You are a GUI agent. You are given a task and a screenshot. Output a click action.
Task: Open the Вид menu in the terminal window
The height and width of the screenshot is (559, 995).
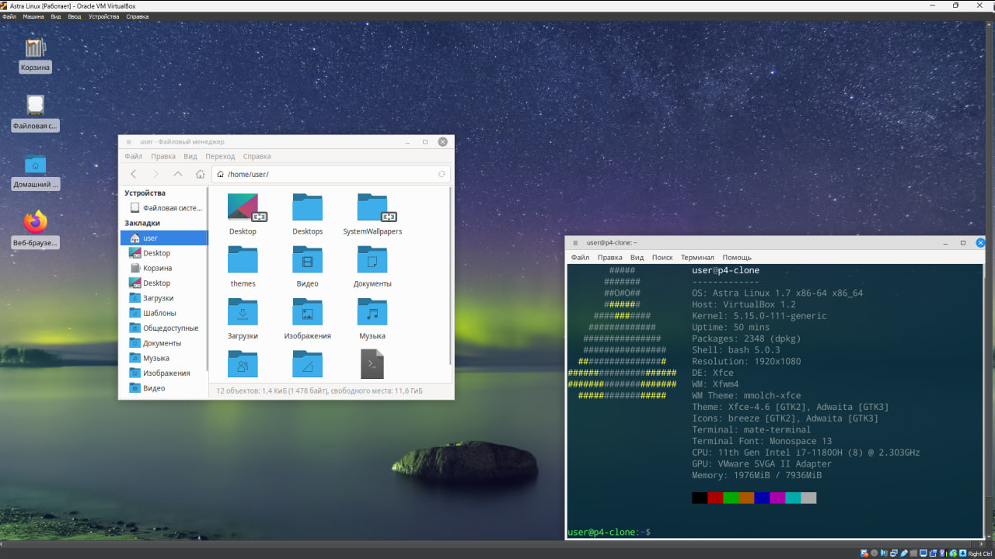coord(637,258)
